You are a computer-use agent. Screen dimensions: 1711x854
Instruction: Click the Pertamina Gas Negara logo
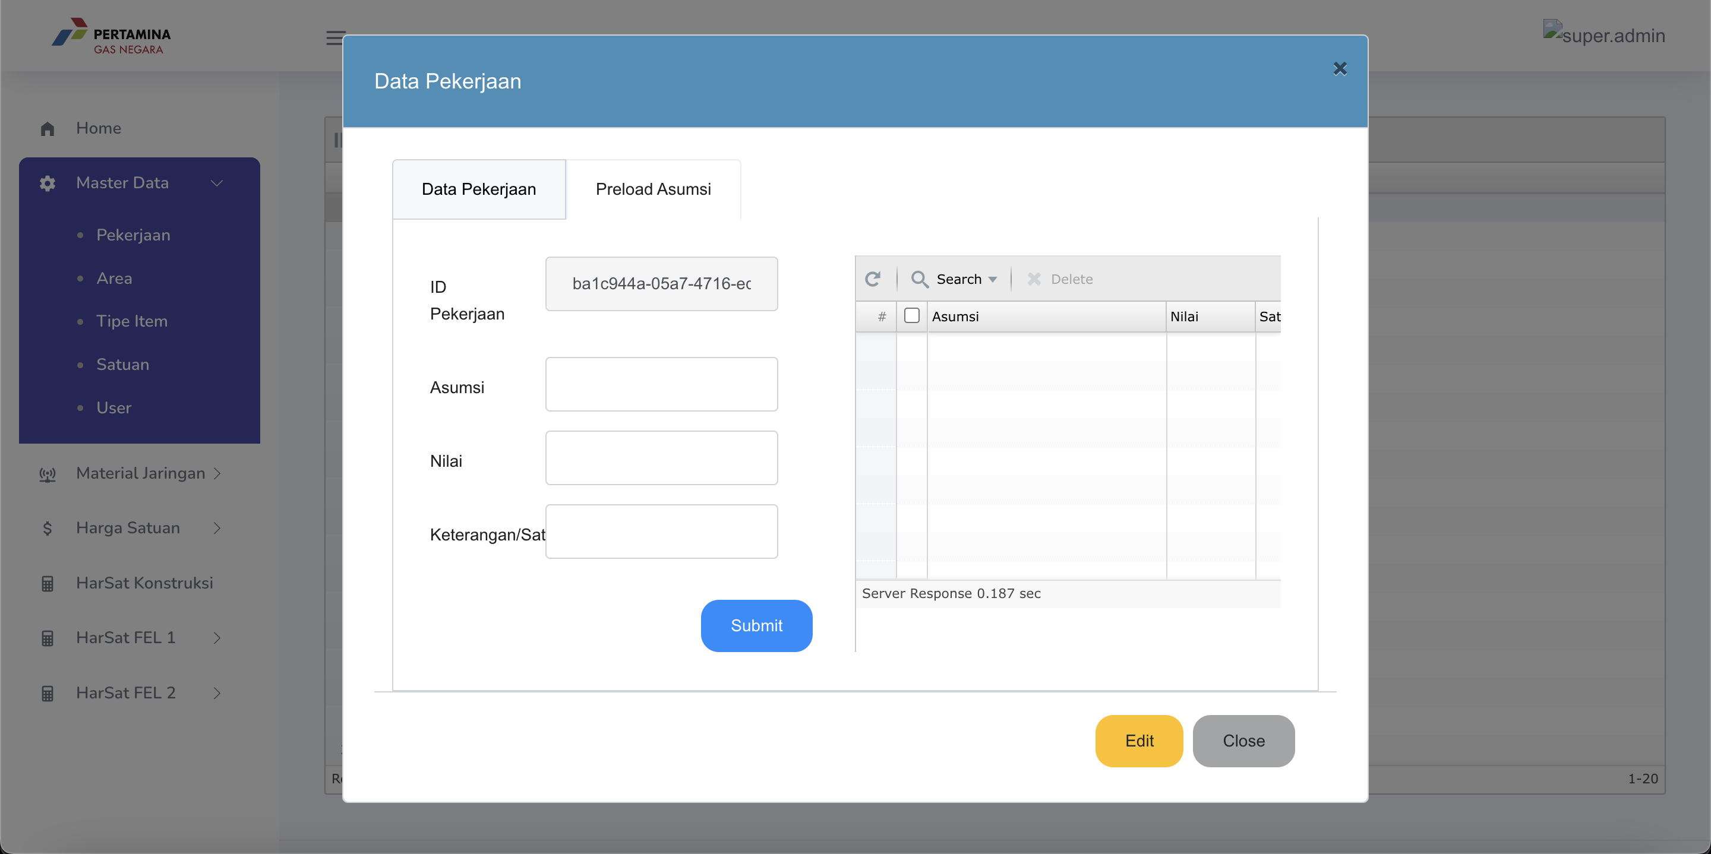[112, 37]
